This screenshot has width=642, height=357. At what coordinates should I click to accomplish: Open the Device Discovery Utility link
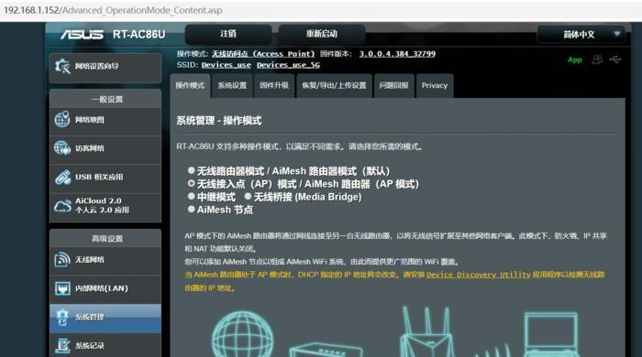tap(479, 275)
